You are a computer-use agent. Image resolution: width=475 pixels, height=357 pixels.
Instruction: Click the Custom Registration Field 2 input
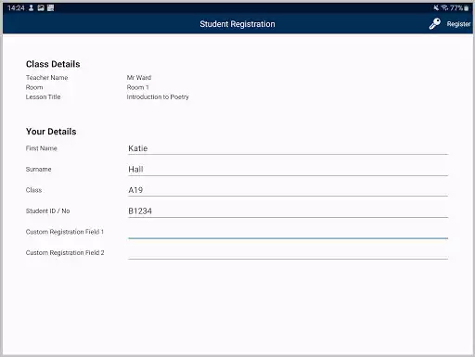(x=288, y=253)
